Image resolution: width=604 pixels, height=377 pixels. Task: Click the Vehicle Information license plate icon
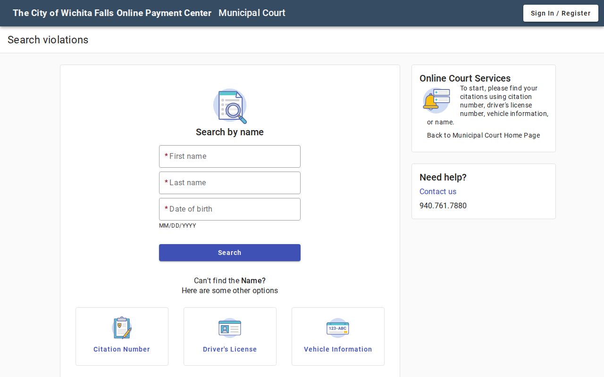pos(338,328)
